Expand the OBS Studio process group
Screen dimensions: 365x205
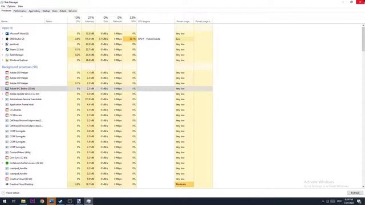(2, 39)
